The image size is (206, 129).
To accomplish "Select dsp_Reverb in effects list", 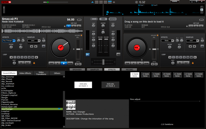I will (x=7, y=81).
